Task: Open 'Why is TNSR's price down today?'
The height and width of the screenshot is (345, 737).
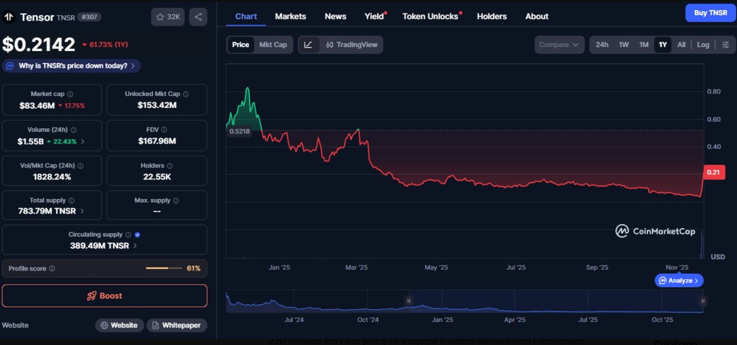Action: [x=71, y=65]
